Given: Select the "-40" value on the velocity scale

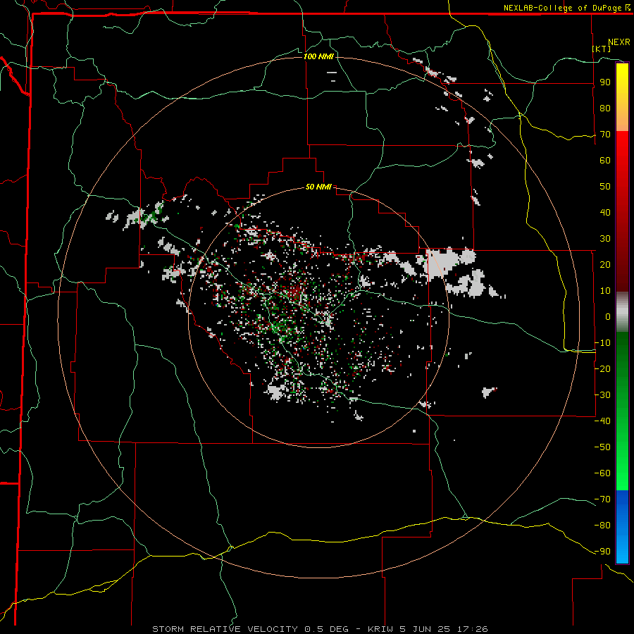Looking at the screenshot, I should click(602, 421).
